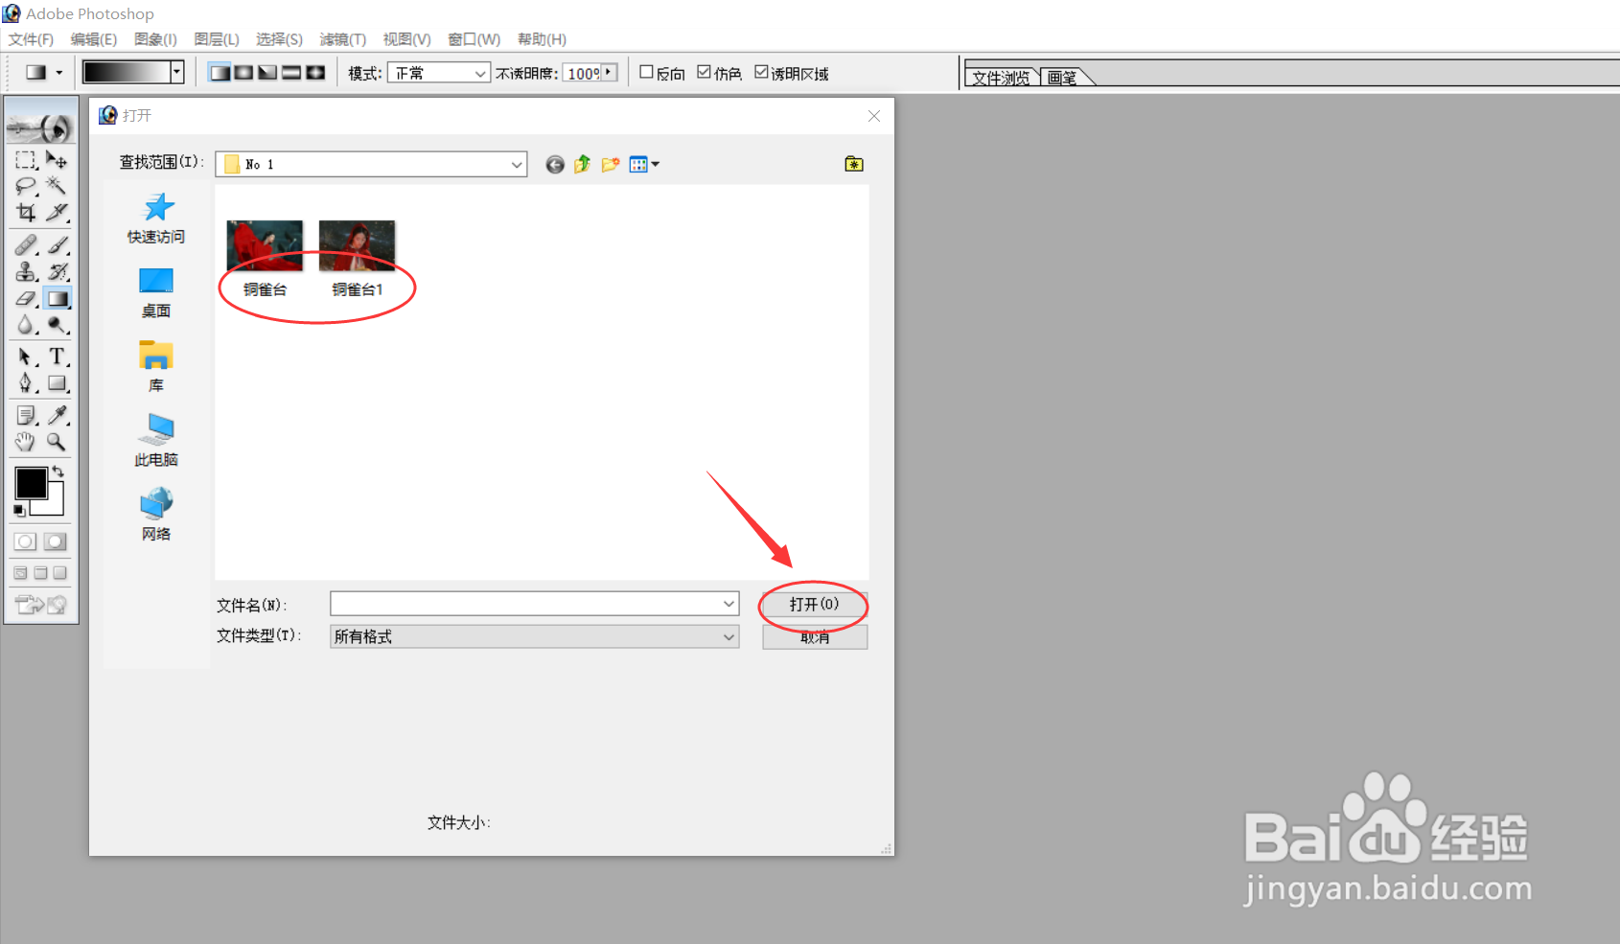Viewport: 1620px width, 944px height.
Task: Click Jump to ImageReady button
Action: [41, 605]
